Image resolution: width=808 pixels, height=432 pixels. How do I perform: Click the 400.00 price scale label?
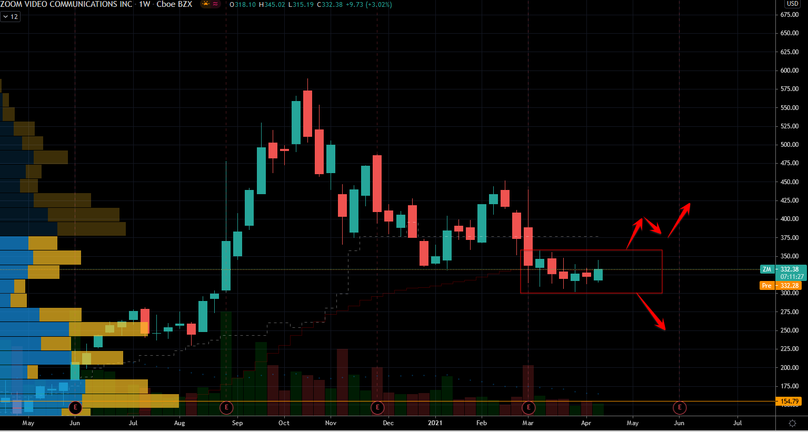(790, 219)
